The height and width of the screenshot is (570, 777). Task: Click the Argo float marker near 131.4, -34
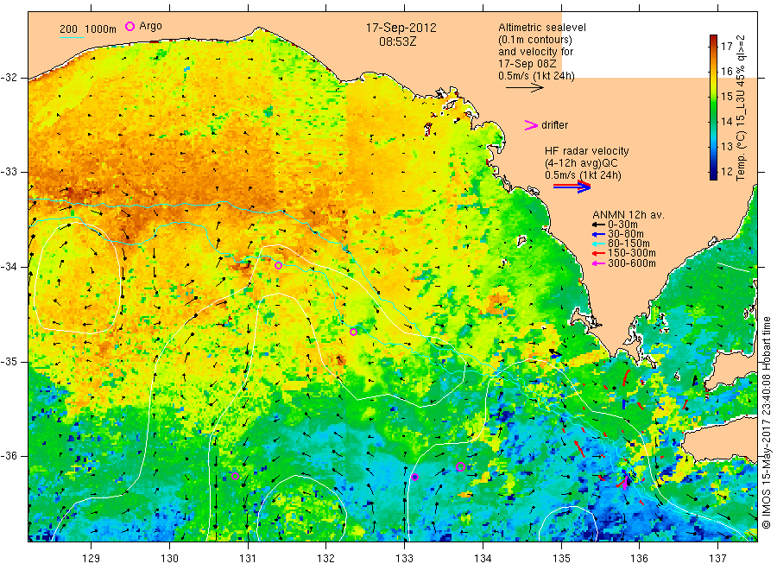(x=279, y=266)
